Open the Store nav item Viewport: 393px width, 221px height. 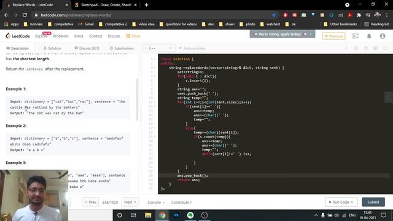(133, 36)
